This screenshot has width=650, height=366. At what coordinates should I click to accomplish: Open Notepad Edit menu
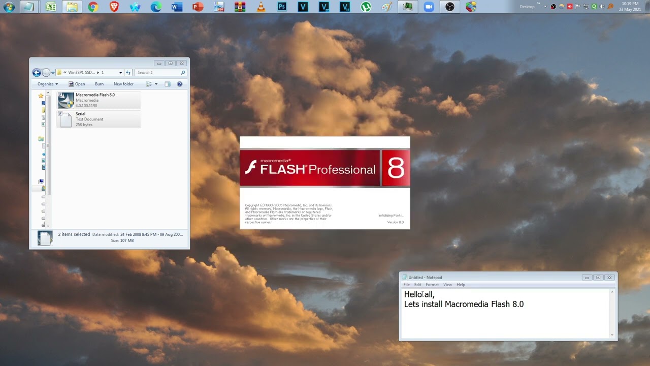pos(417,285)
